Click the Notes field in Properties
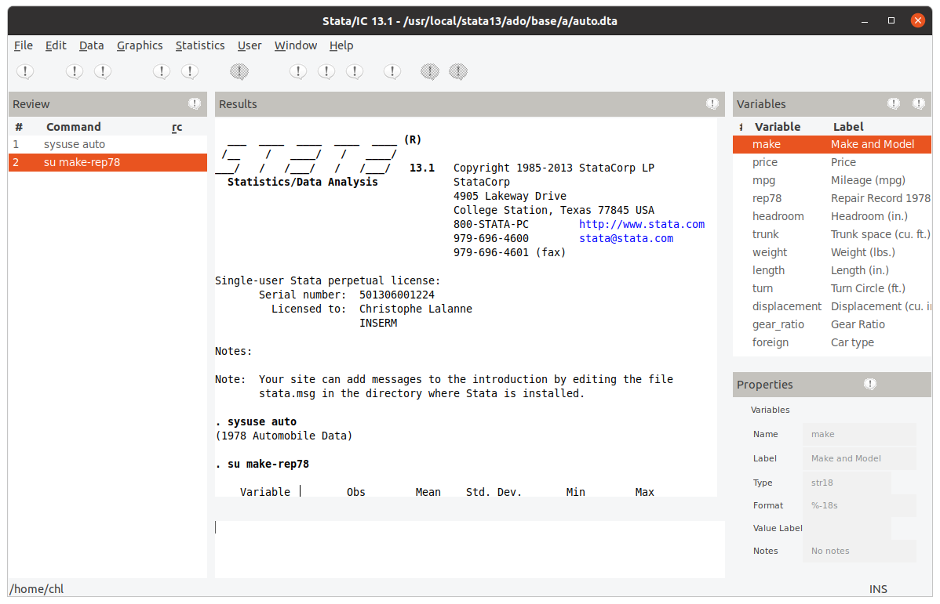 (862, 551)
